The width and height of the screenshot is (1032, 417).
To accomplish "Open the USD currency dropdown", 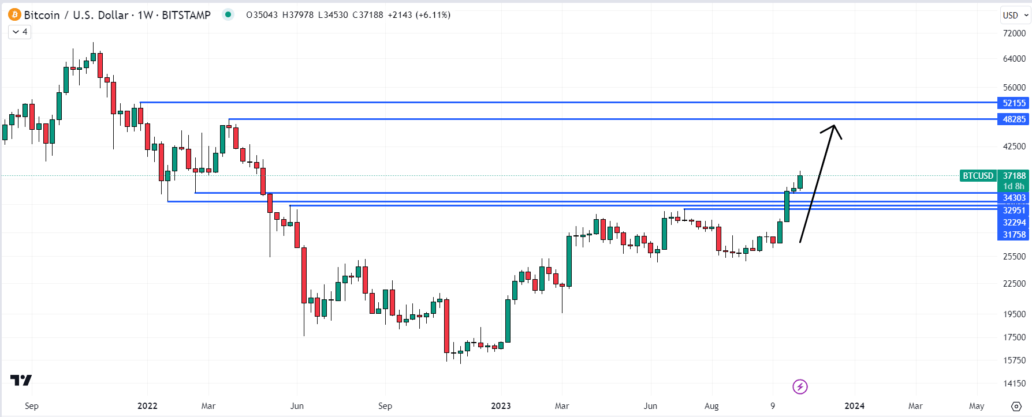I will pos(1016,15).
